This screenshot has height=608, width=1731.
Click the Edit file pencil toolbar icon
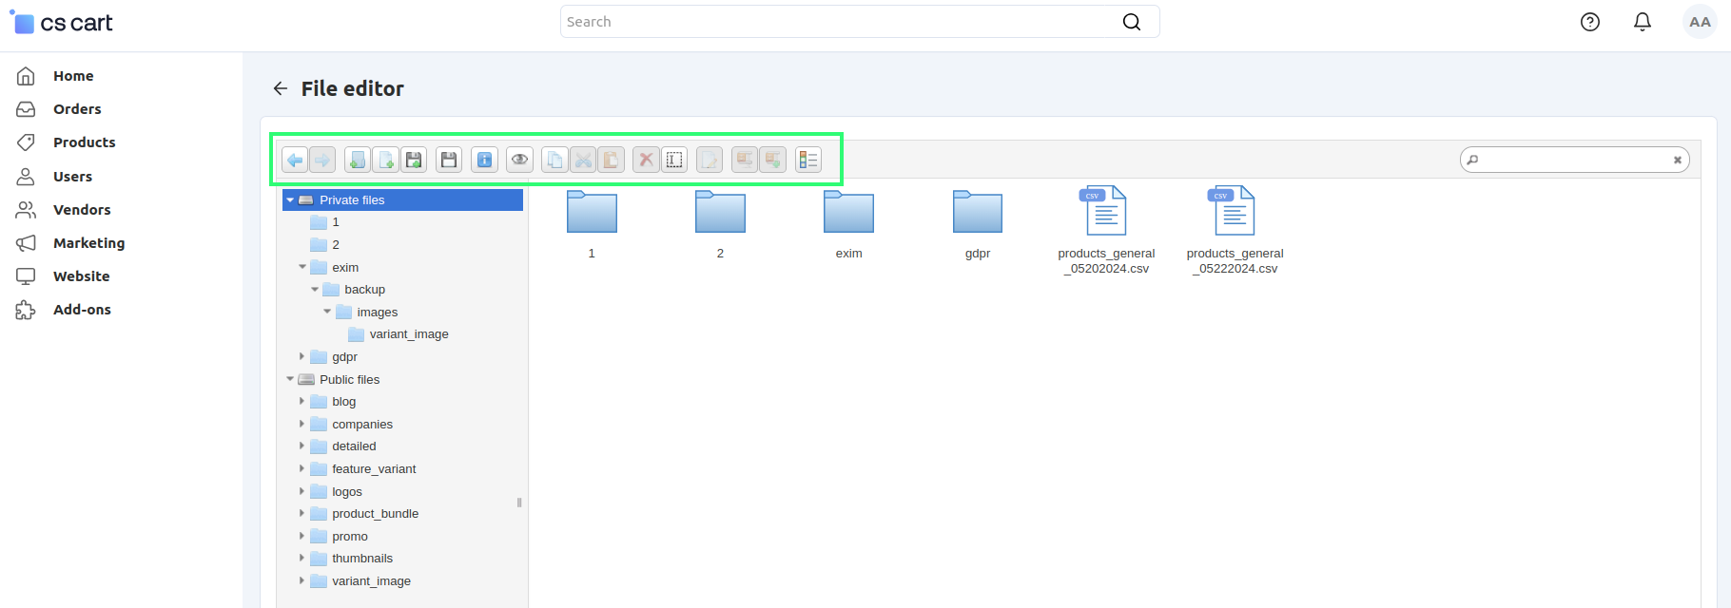pos(710,160)
